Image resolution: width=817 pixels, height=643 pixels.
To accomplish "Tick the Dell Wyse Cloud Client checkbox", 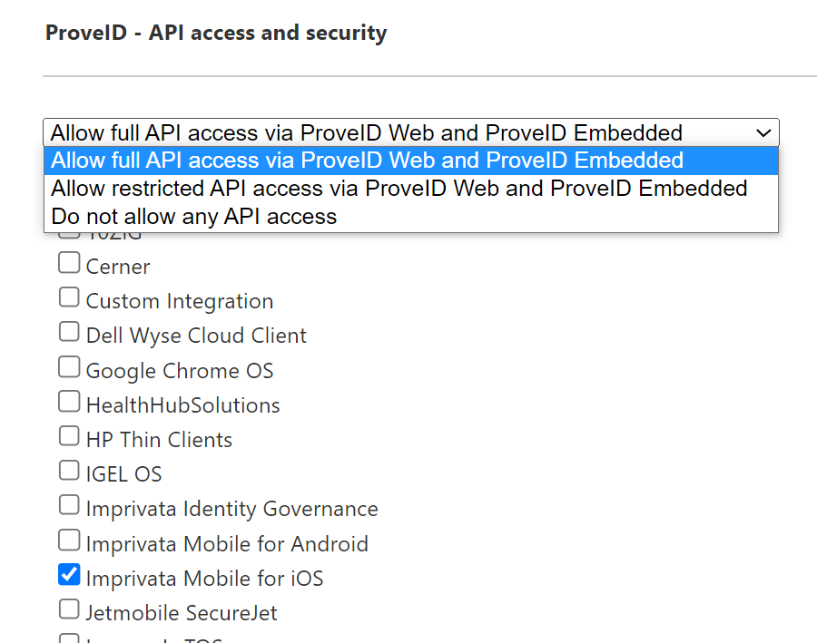I will [x=69, y=332].
